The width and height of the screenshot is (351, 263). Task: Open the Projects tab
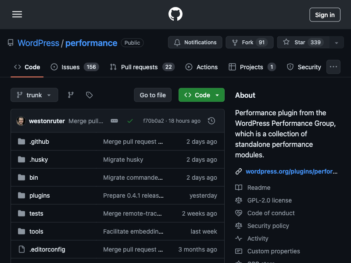pyautogui.click(x=252, y=67)
